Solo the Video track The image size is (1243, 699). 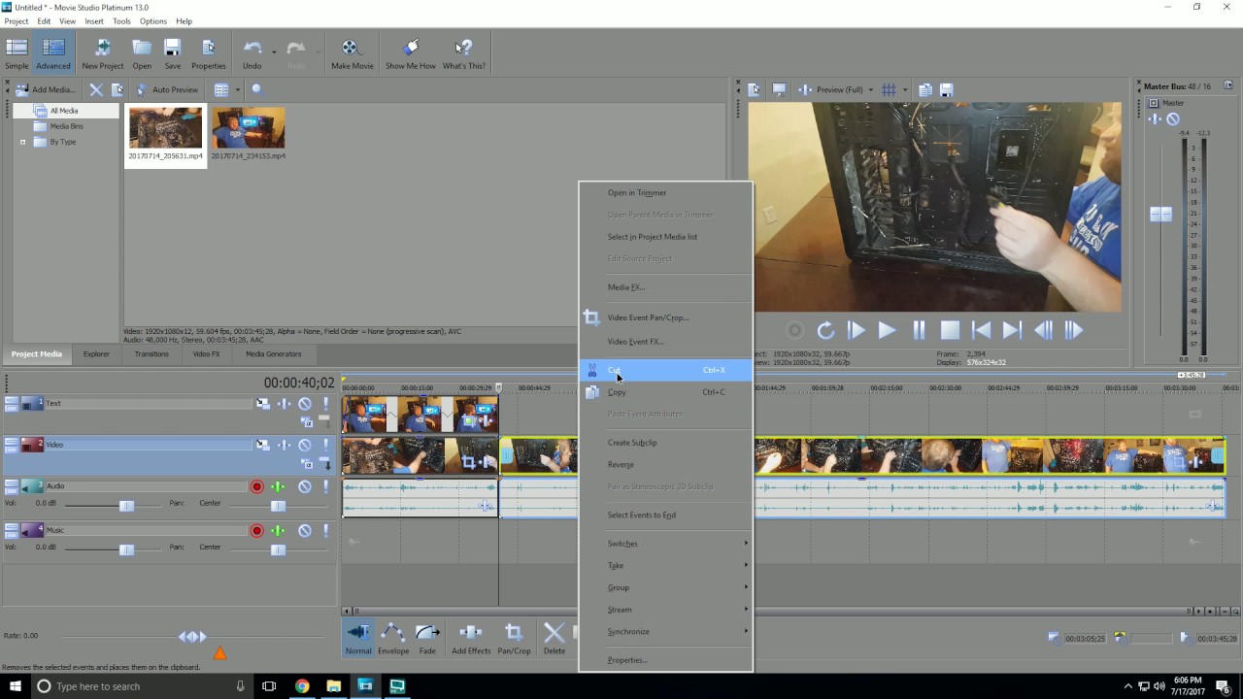pyautogui.click(x=326, y=446)
